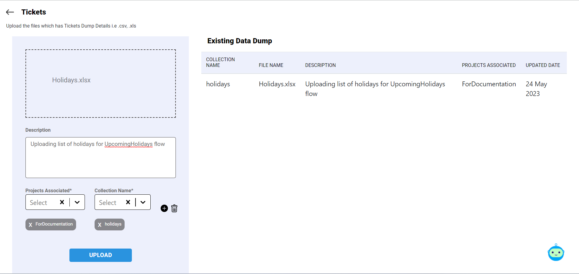Screen dimensions: 579x274
Task: Expand the Collection Name dropdown arrow
Action: click(x=143, y=202)
